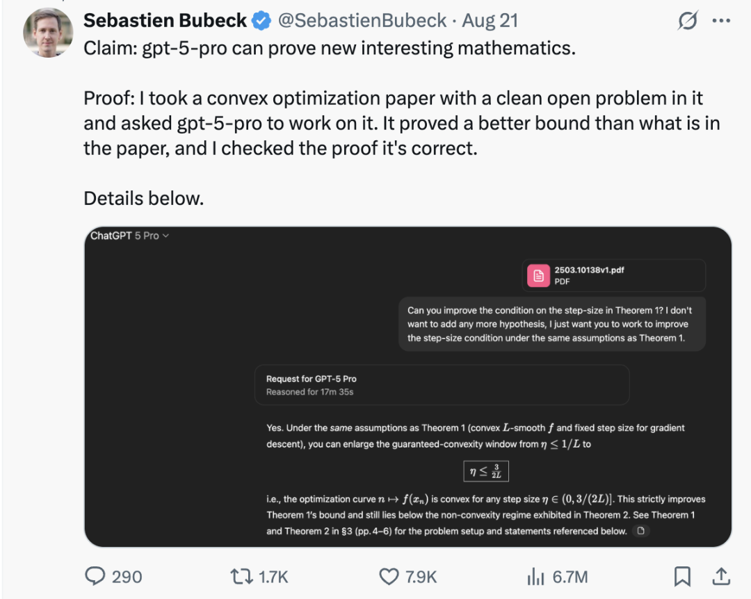Viewport: 751px width, 599px height.
Task: Open the ChatGPT 5 Pro model dropdown
Action: pyautogui.click(x=130, y=236)
